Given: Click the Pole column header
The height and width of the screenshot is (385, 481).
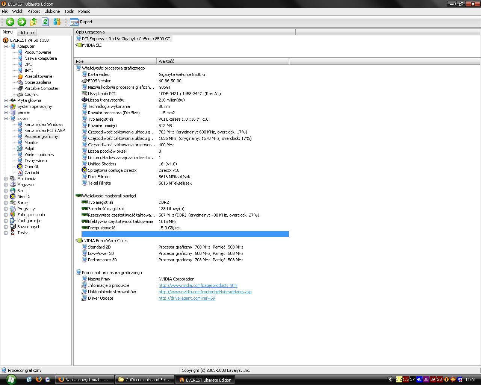Looking at the screenshot, I should point(115,61).
